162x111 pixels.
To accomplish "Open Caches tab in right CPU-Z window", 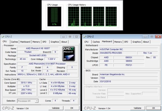I will (96, 42).
